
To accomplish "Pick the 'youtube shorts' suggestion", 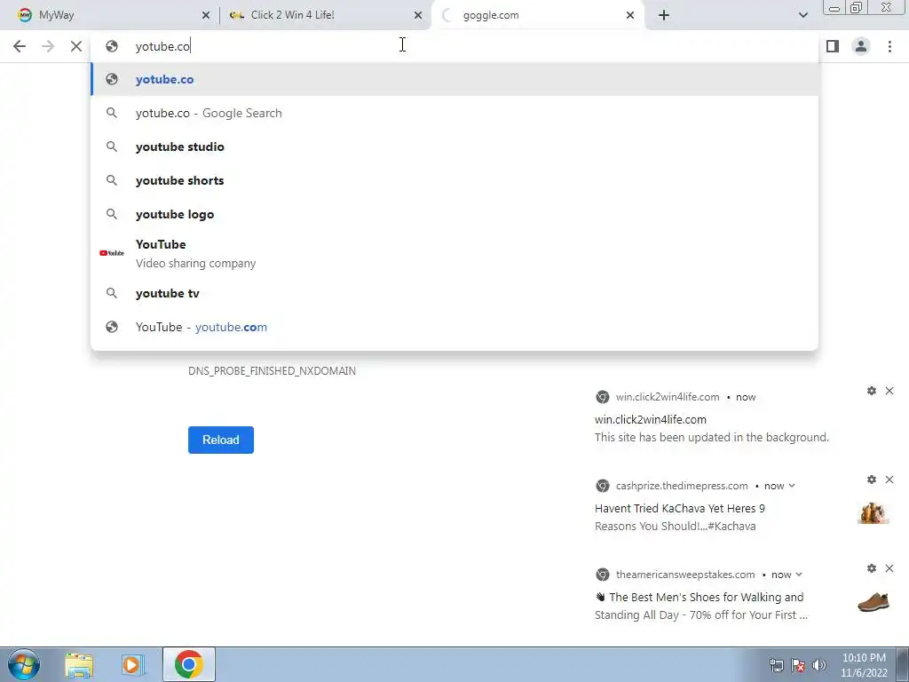I will [x=454, y=180].
